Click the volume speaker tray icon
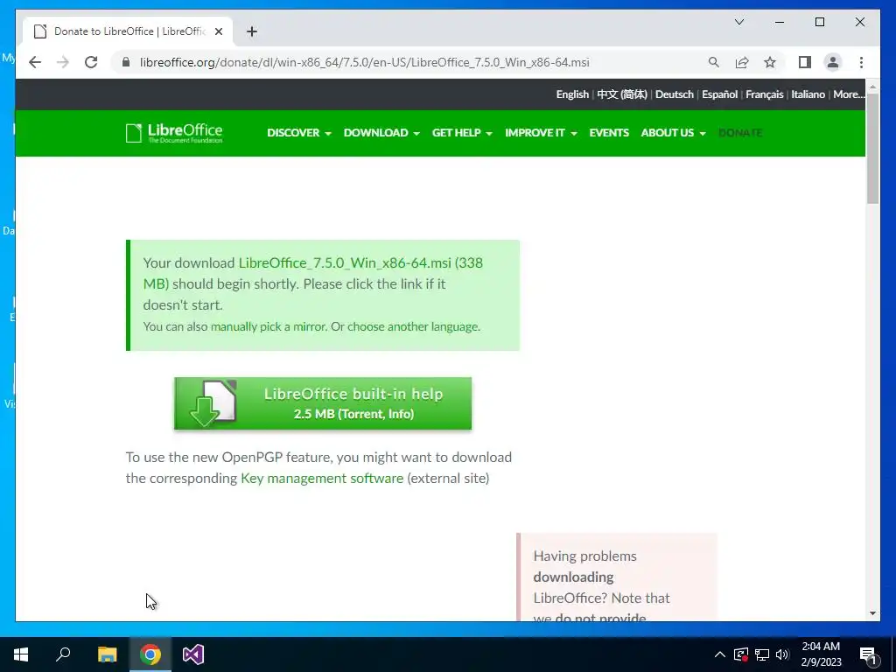 [783, 654]
